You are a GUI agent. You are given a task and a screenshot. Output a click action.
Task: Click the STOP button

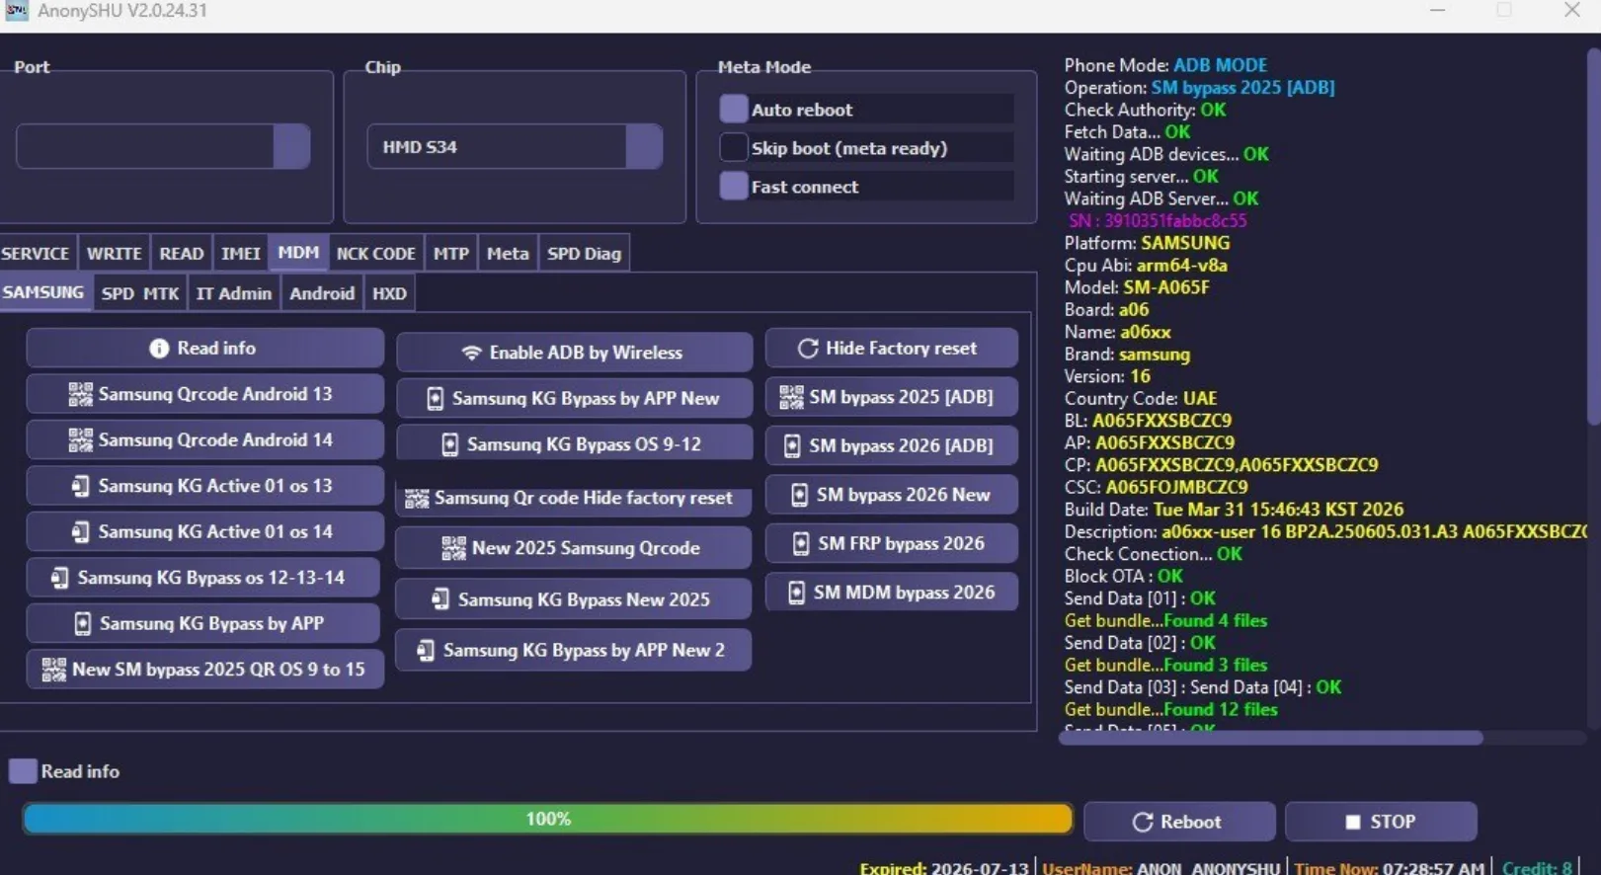tap(1381, 822)
